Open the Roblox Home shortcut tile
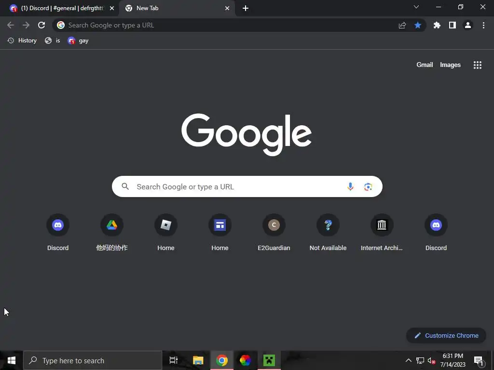Viewport: 494px width, 370px height. (x=166, y=233)
